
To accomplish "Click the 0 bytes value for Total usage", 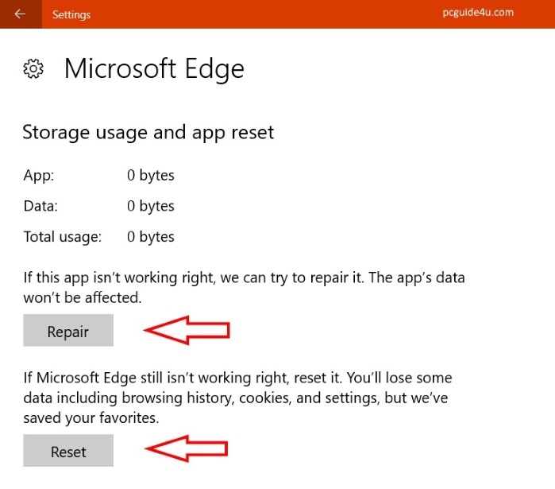I will [150, 236].
